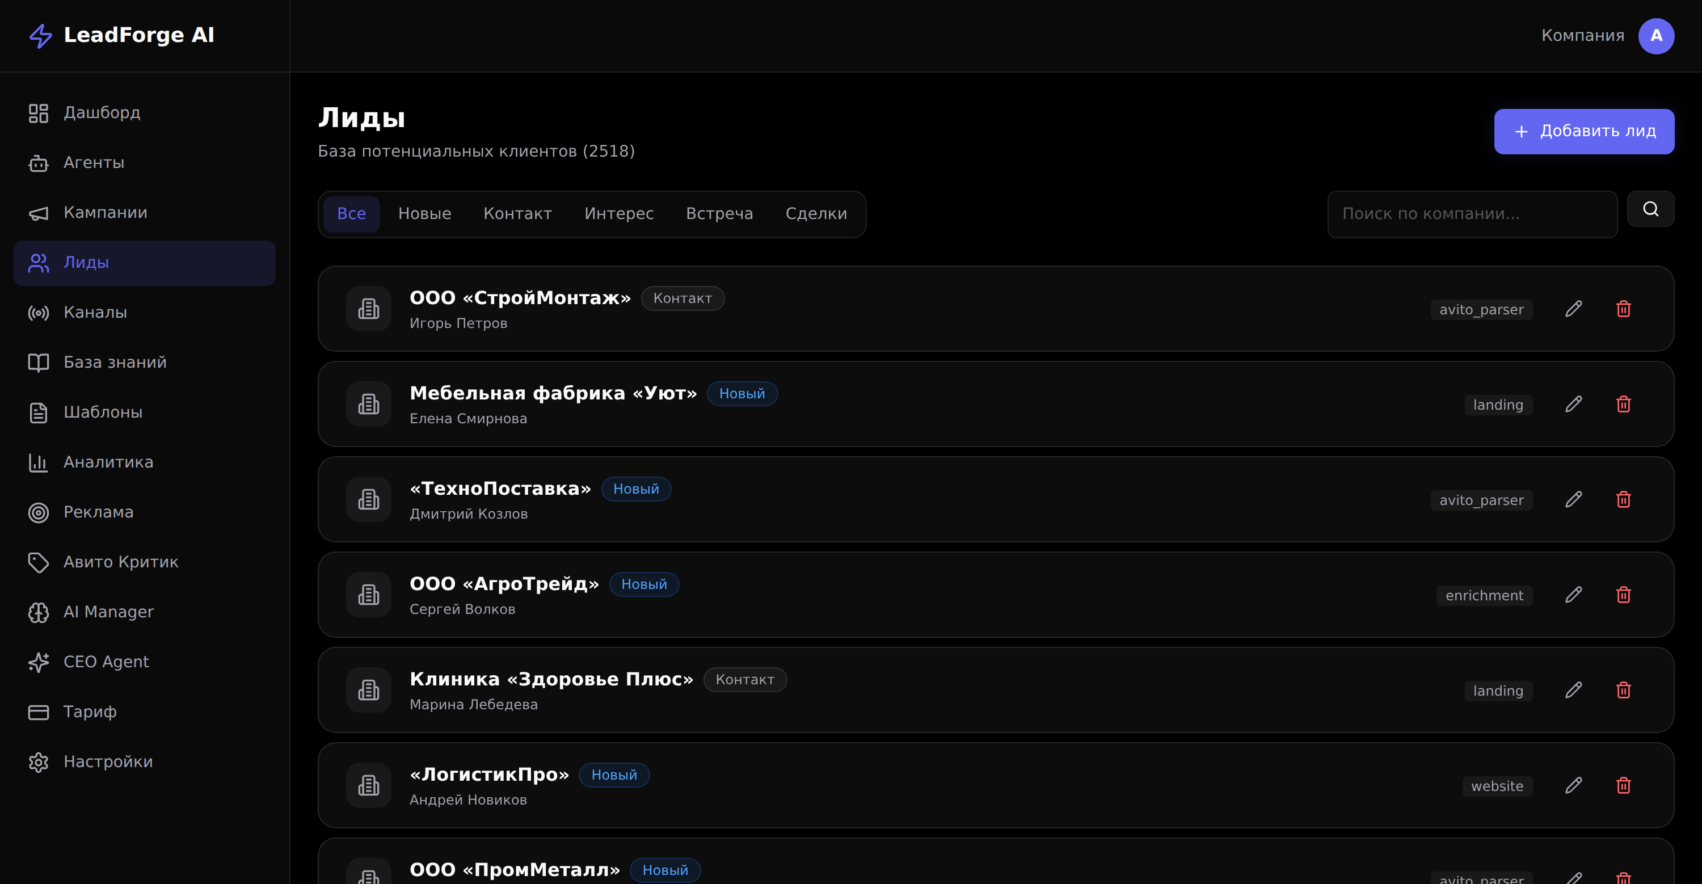
Task: Click Контакт badge on ООО «СтройМонтаж»
Action: 683,298
